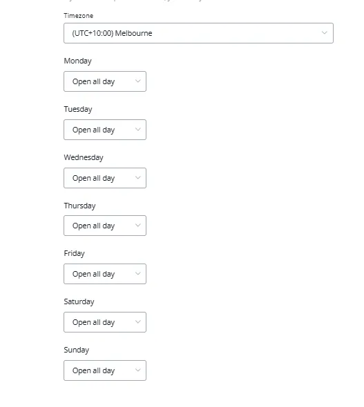The image size is (364, 407).
Task: Click the chevron in Monday's hours dropdown
Action: coord(138,81)
